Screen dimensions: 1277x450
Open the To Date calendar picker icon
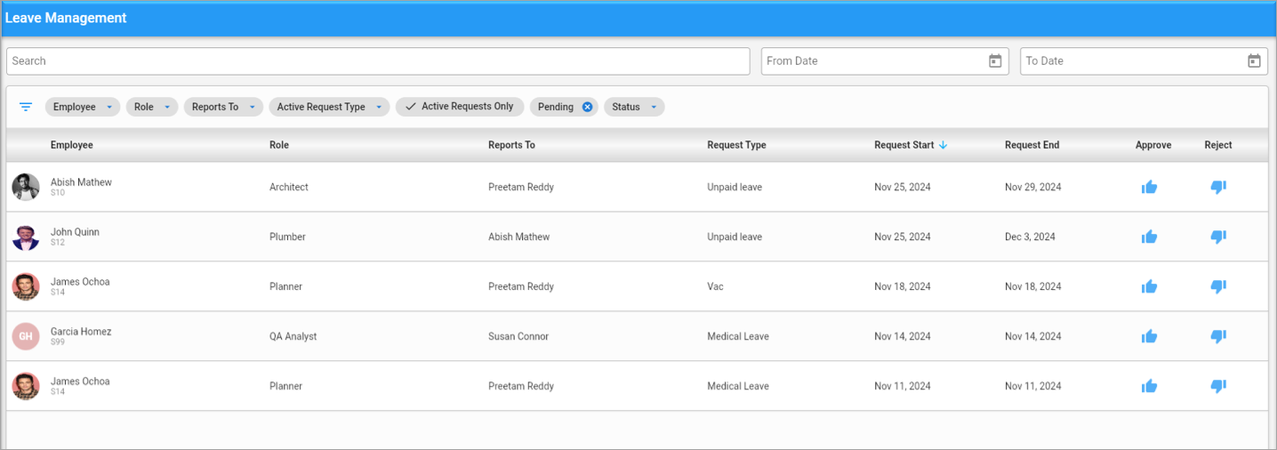(1254, 61)
